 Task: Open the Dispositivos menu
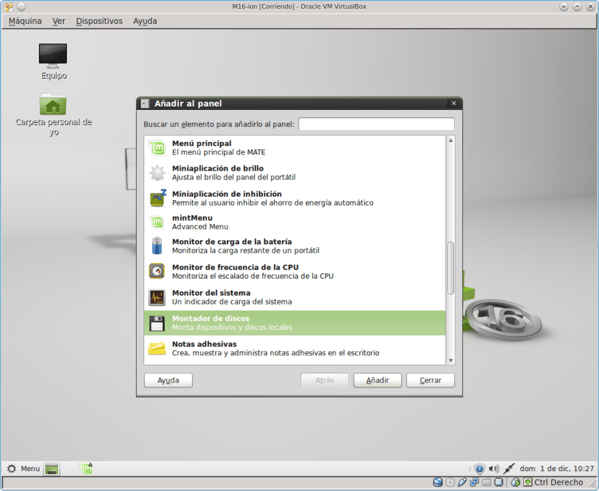[x=99, y=21]
